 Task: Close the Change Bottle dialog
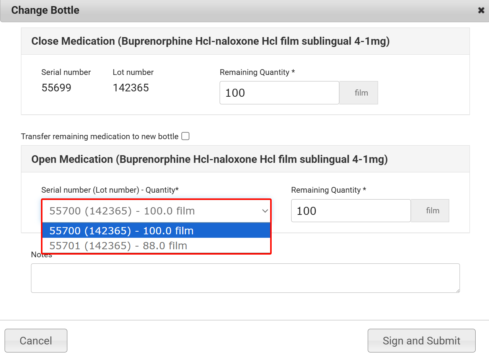click(481, 11)
